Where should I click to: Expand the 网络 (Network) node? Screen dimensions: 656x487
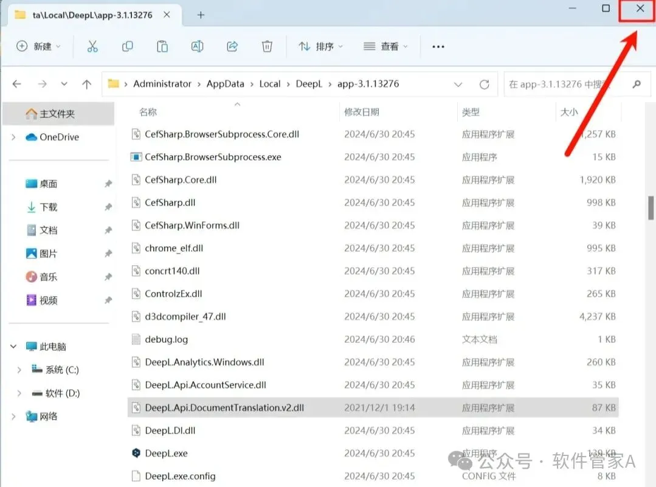13,416
